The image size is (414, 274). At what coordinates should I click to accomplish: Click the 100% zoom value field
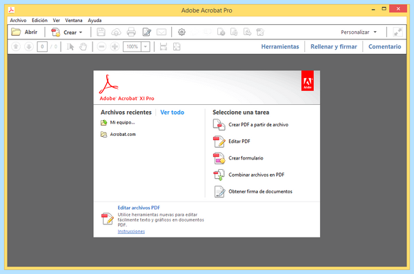click(x=132, y=47)
